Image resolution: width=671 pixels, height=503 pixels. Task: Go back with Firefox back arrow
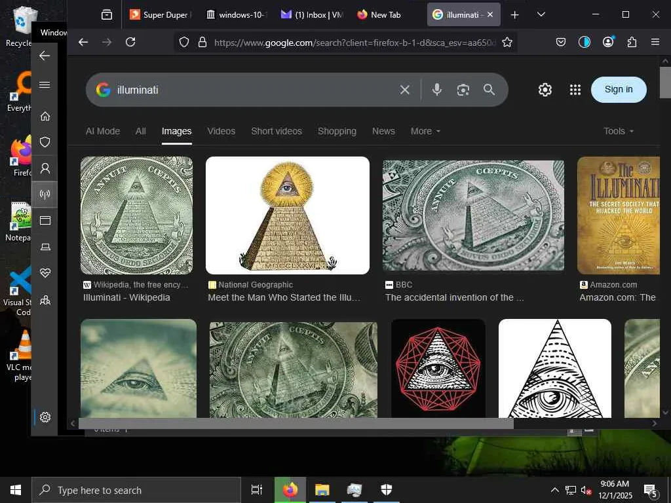pyautogui.click(x=83, y=42)
